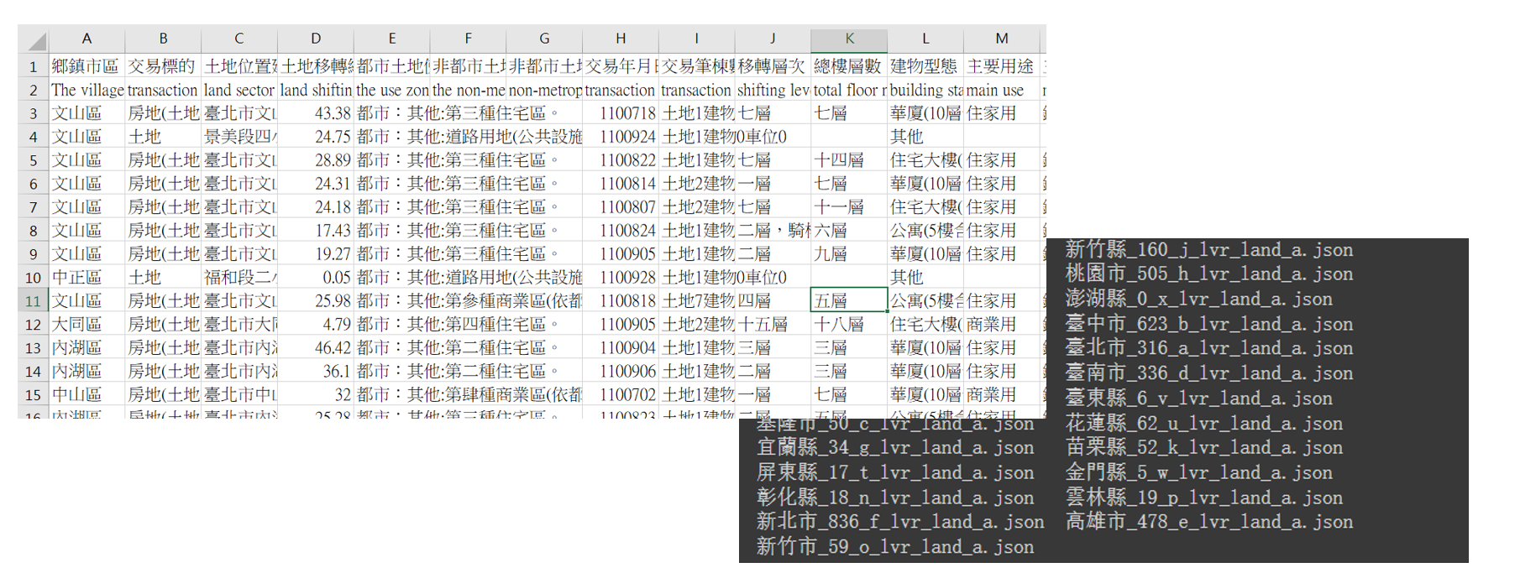Click the cell 十五層 in column J
1515x573 pixels.
pyautogui.click(x=773, y=325)
